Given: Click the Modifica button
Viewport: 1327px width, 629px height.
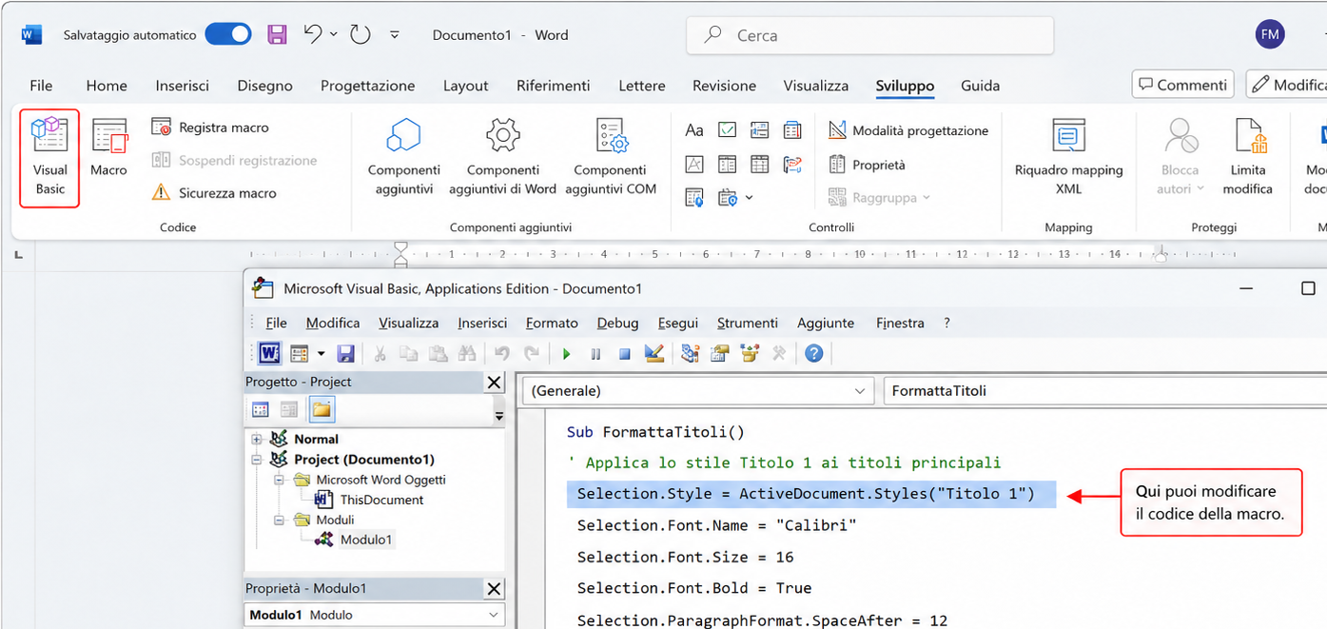Looking at the screenshot, I should 1288,85.
